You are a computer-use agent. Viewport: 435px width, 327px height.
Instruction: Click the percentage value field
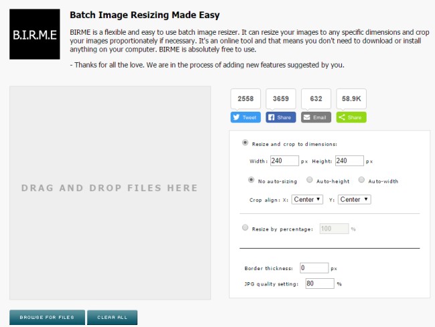tap(334, 229)
